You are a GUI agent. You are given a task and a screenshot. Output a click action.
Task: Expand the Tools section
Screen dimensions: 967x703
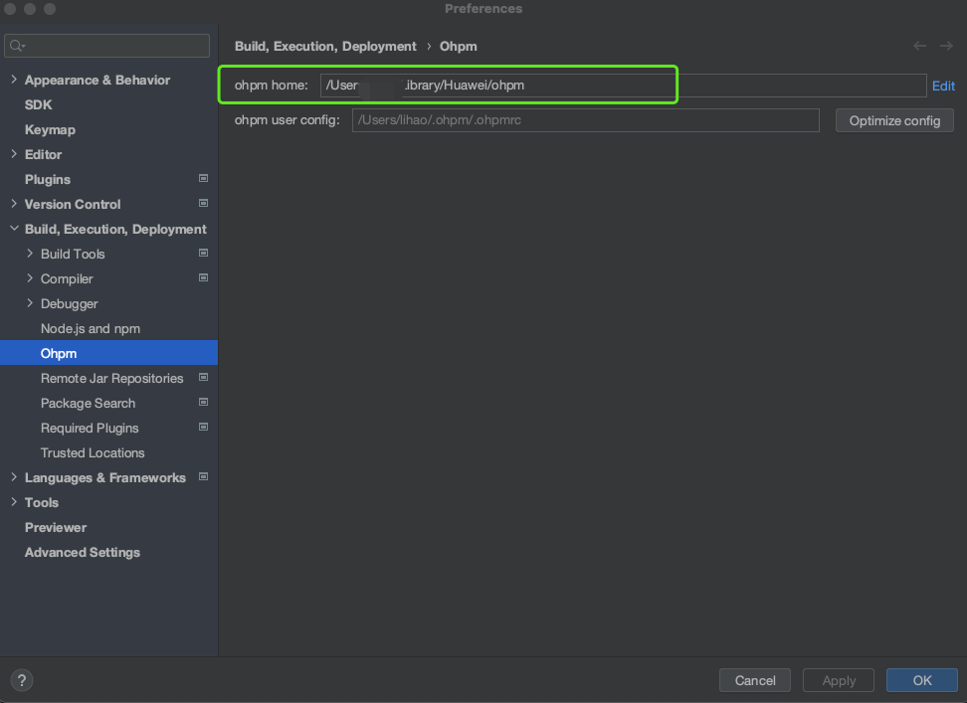(14, 502)
